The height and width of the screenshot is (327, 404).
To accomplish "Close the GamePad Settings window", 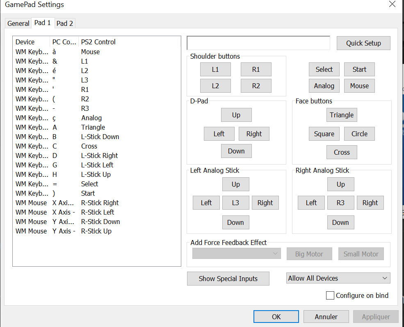I will 392,5.
